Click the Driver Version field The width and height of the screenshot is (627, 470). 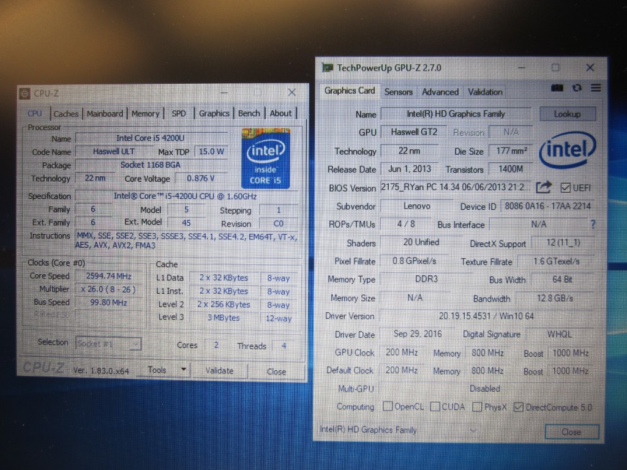pyautogui.click(x=486, y=316)
